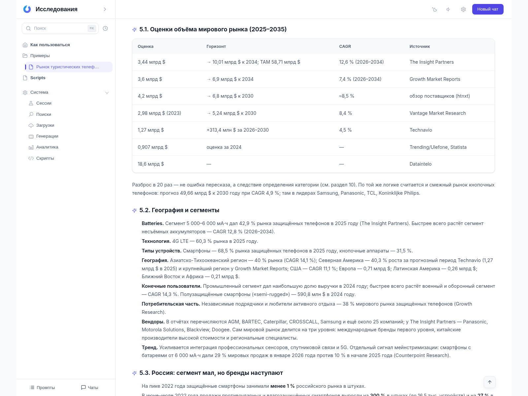Open Scripts item in sidebar
This screenshot has height=396, width=528.
[38, 78]
